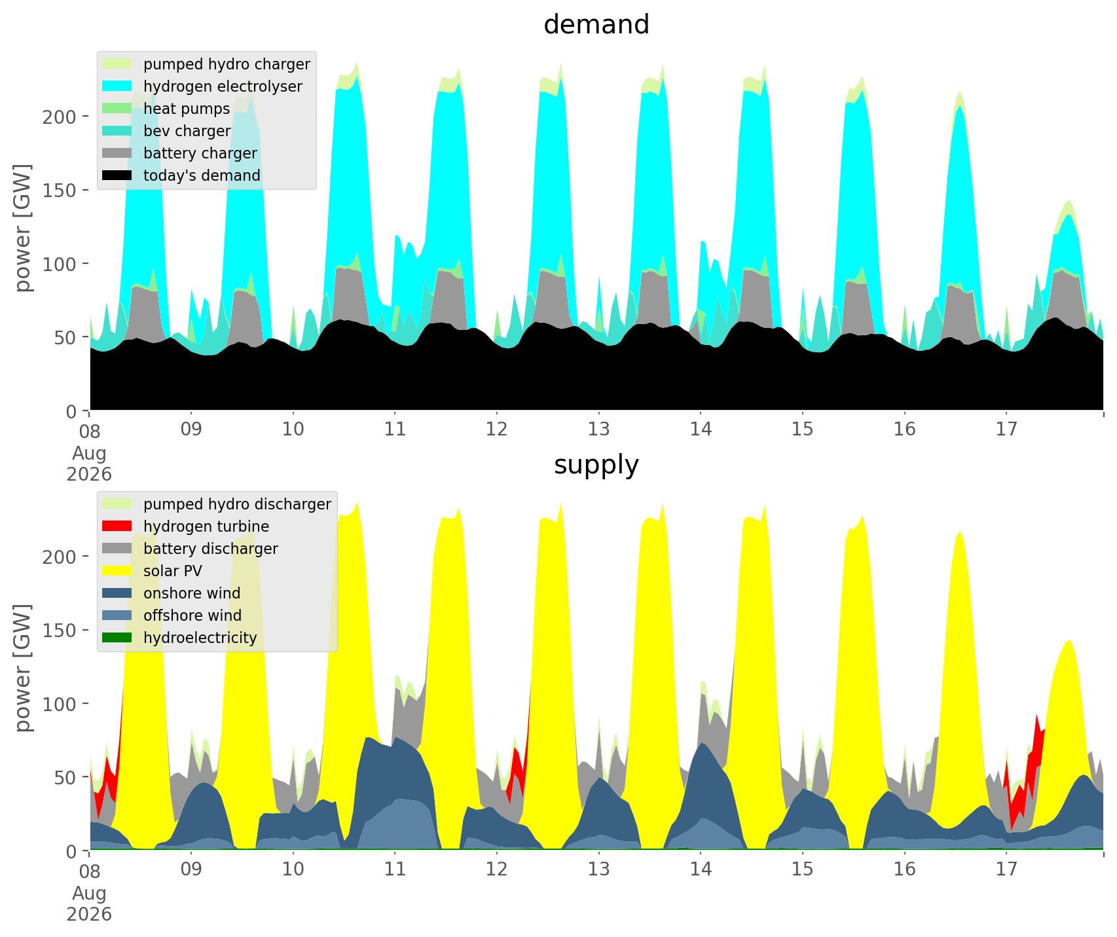
Task: Select the offshore wind legend swatch
Action: click(x=117, y=615)
